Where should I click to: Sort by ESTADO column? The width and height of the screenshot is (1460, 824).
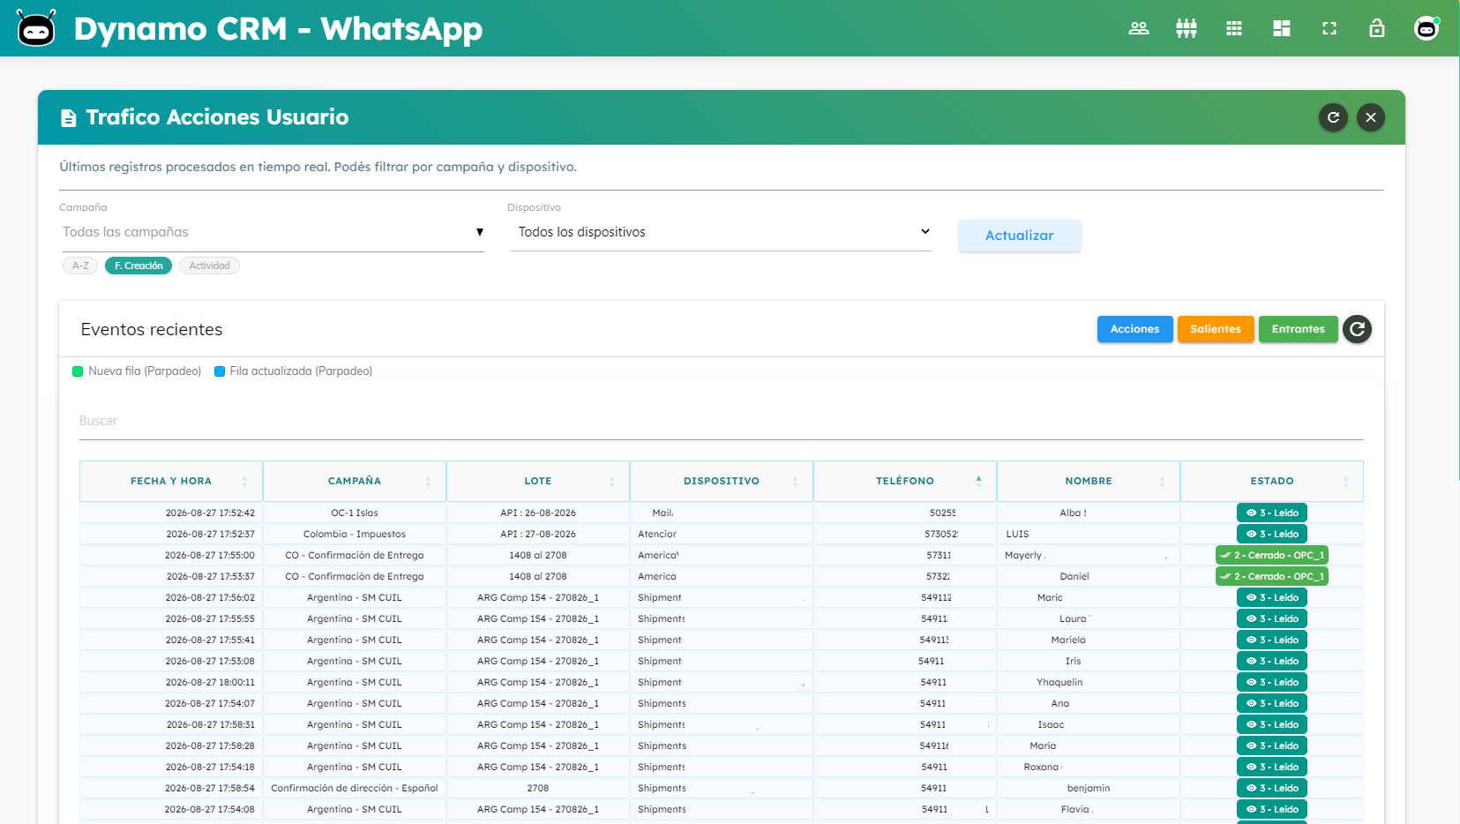1272,481
